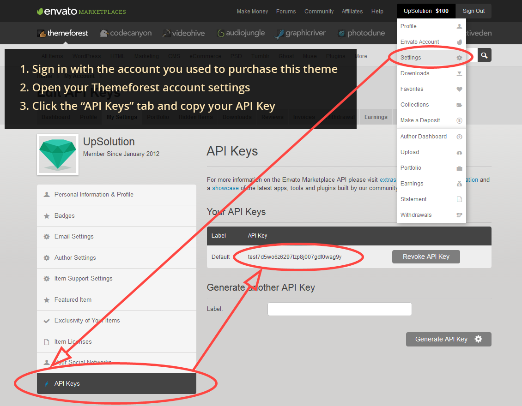Choose Settings in the account menu
The image size is (522, 406).
pos(431,58)
